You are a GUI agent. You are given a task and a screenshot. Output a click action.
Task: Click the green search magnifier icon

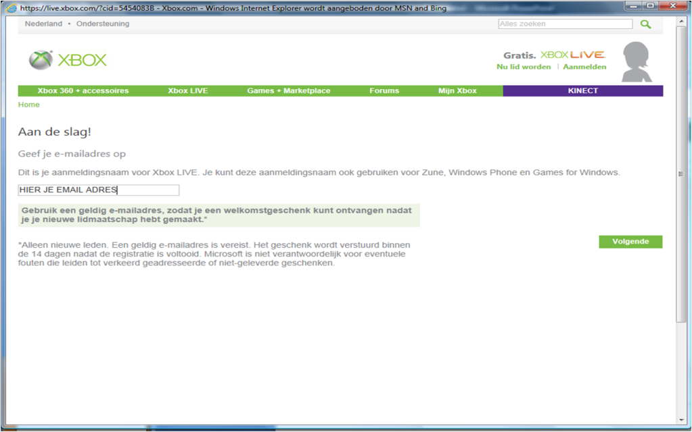[645, 24]
